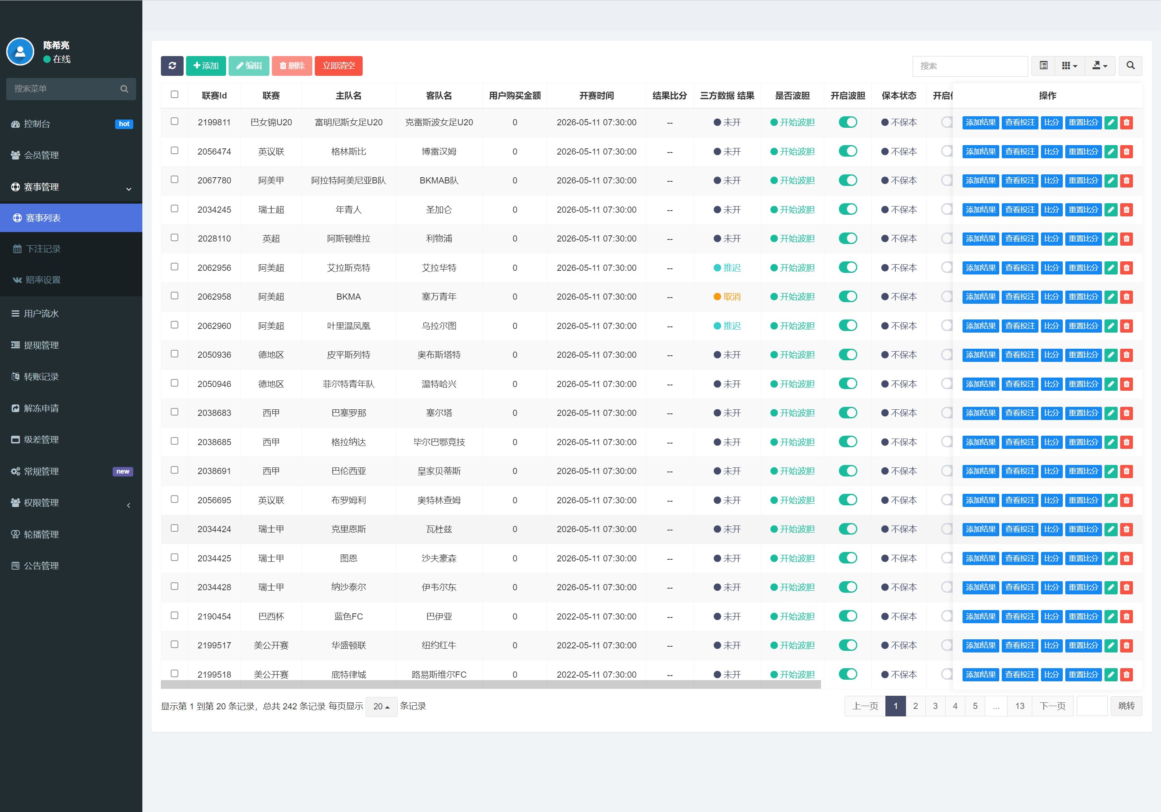1161x812 pixels.
Task: Click 比分 button for row 2034425
Action: pos(1051,559)
